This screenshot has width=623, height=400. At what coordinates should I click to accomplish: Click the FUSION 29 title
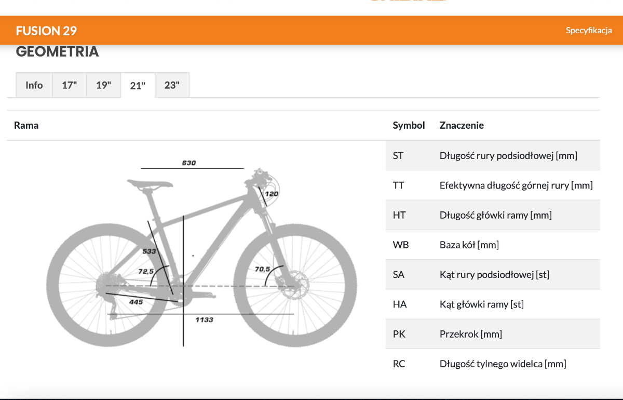(46, 31)
